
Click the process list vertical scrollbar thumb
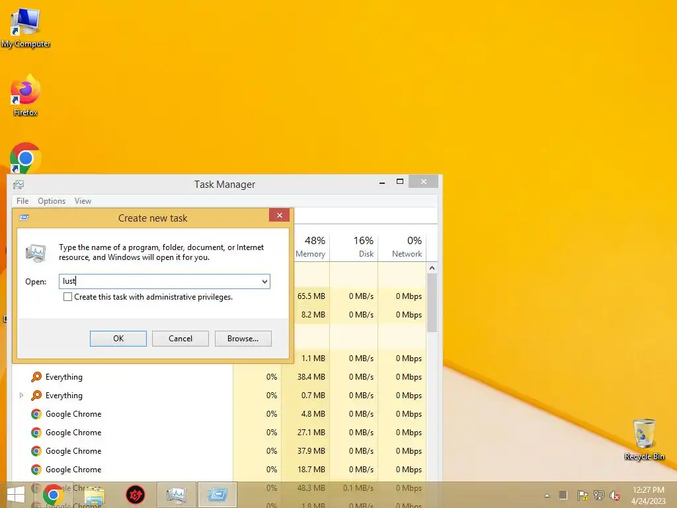point(432,303)
